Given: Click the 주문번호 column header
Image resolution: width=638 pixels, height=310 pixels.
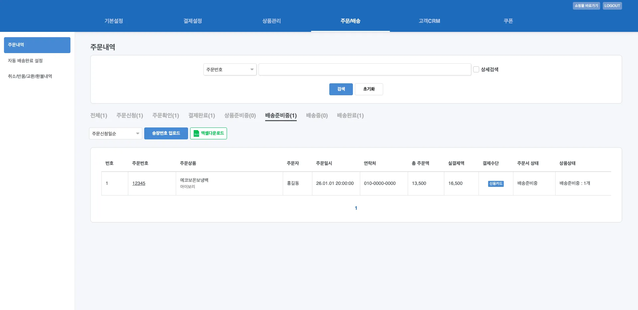Looking at the screenshot, I should [140, 163].
